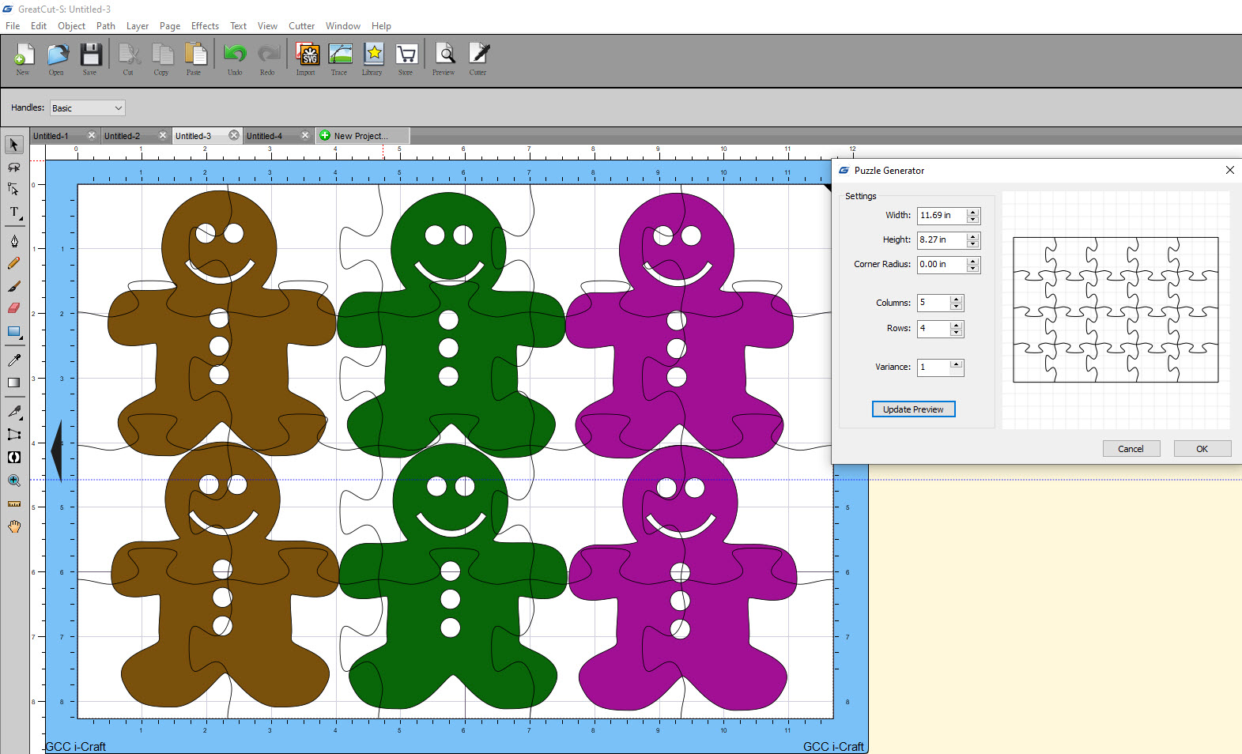Screen dimensions: 1242x754
Task: Click the Import SVG icon
Action: (306, 59)
